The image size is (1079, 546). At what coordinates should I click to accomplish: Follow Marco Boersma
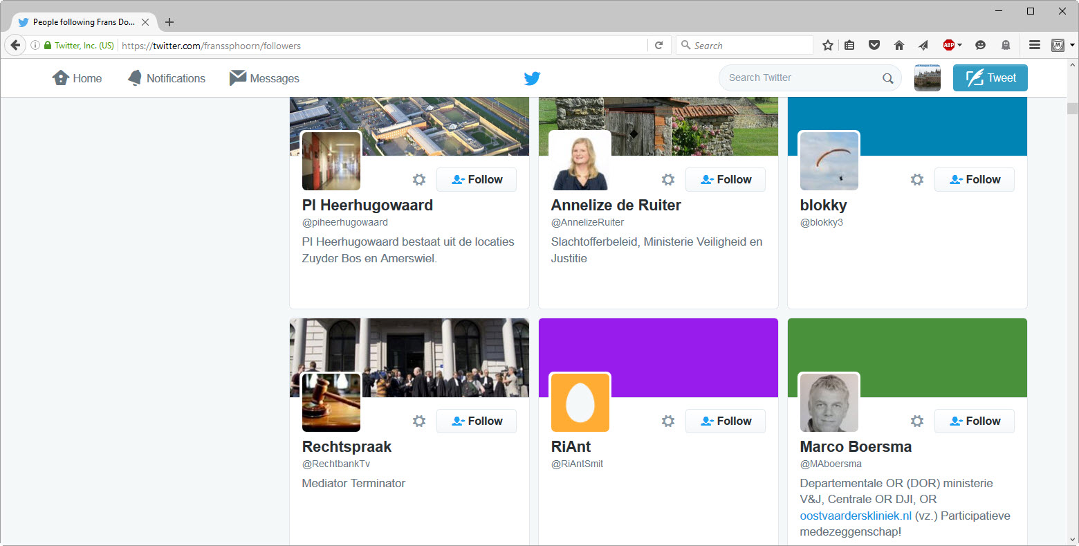tap(975, 421)
